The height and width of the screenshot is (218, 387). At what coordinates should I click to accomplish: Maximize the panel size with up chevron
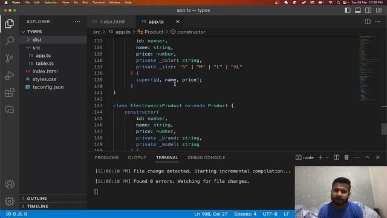click(368, 157)
